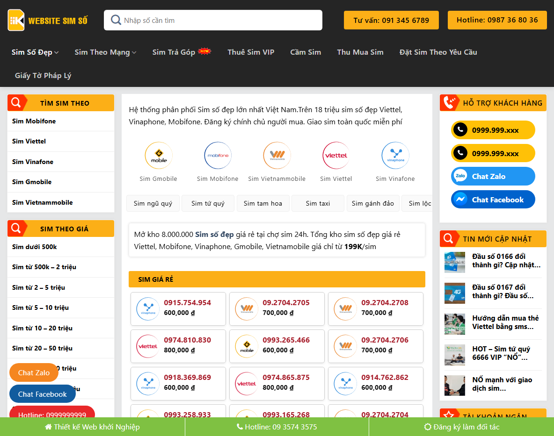Select the Sim tứ quý filter tab

208,203
